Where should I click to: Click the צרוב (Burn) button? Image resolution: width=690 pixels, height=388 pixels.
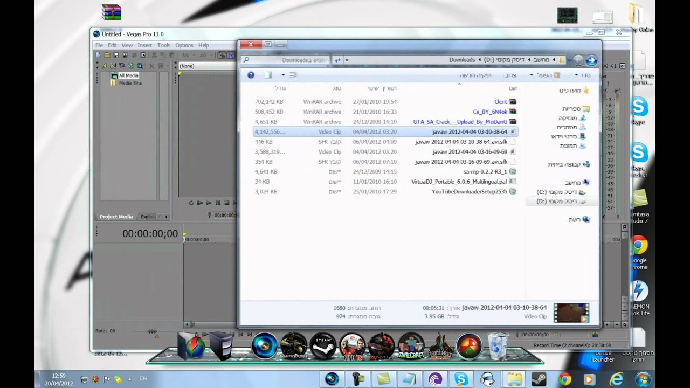coord(510,75)
